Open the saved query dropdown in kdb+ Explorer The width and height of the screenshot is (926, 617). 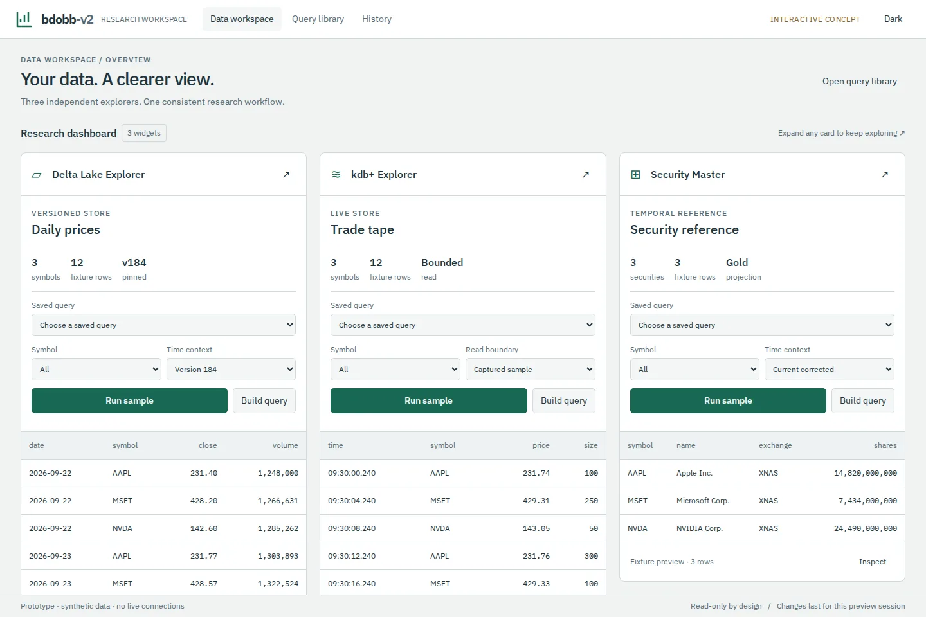[463, 325]
